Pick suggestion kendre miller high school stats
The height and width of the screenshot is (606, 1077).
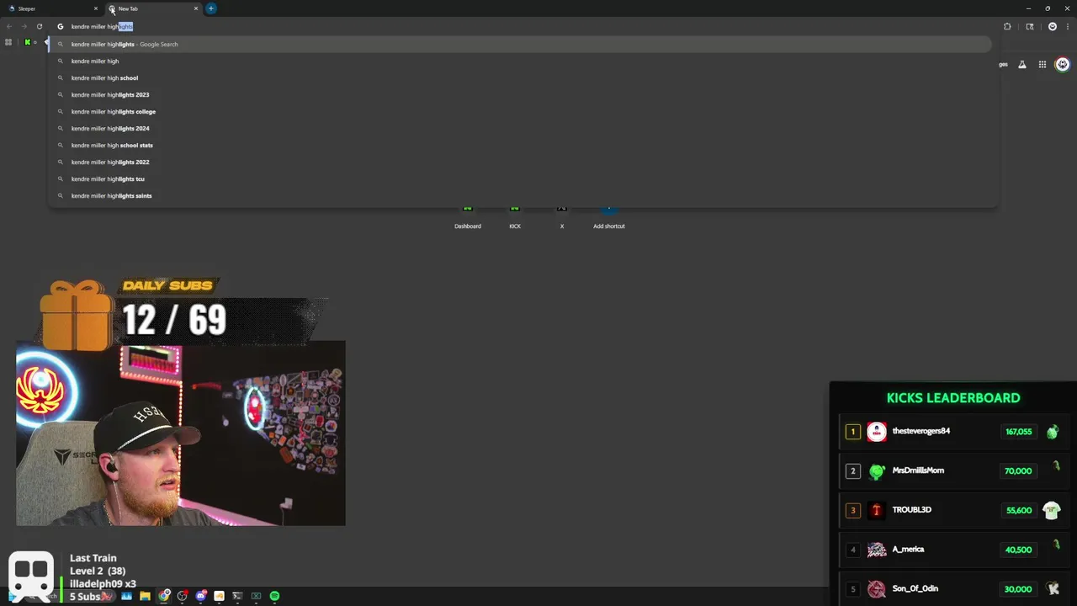tap(522, 145)
